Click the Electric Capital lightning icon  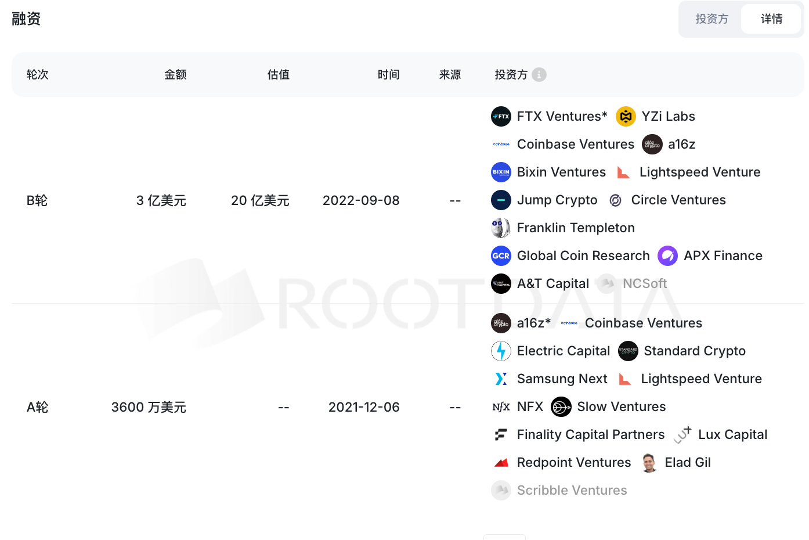[501, 351]
